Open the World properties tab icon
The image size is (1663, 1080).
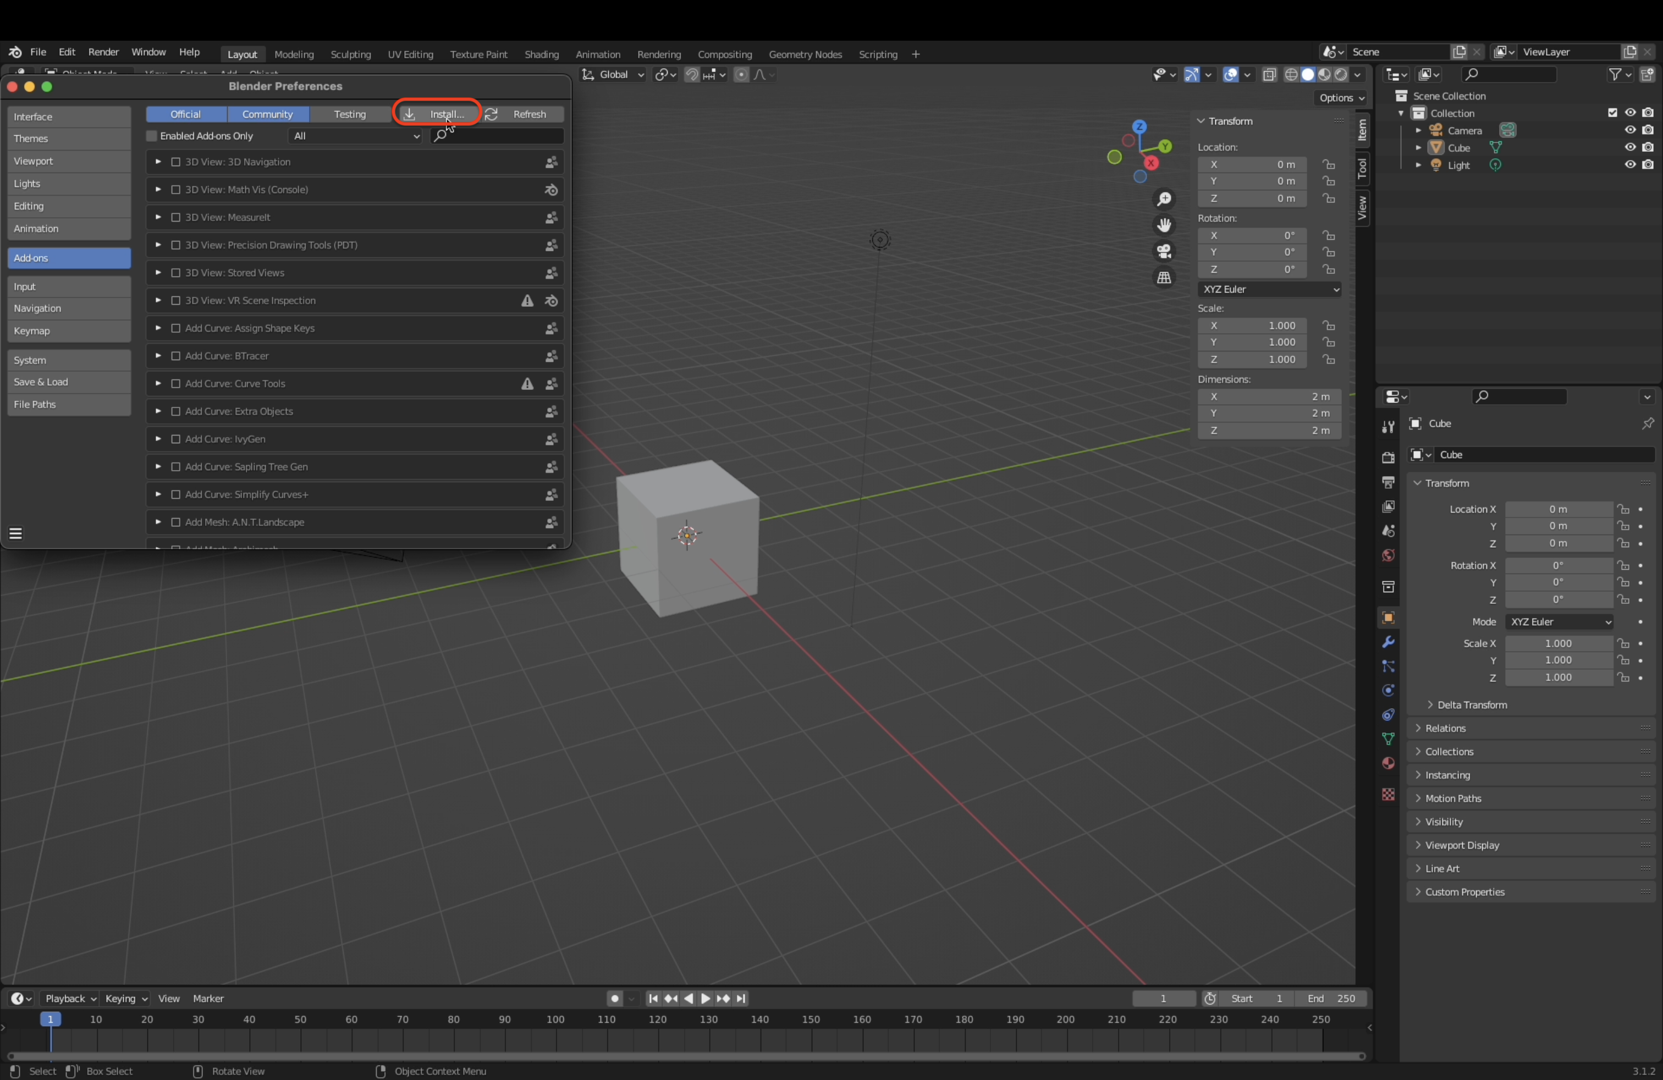[x=1389, y=555]
